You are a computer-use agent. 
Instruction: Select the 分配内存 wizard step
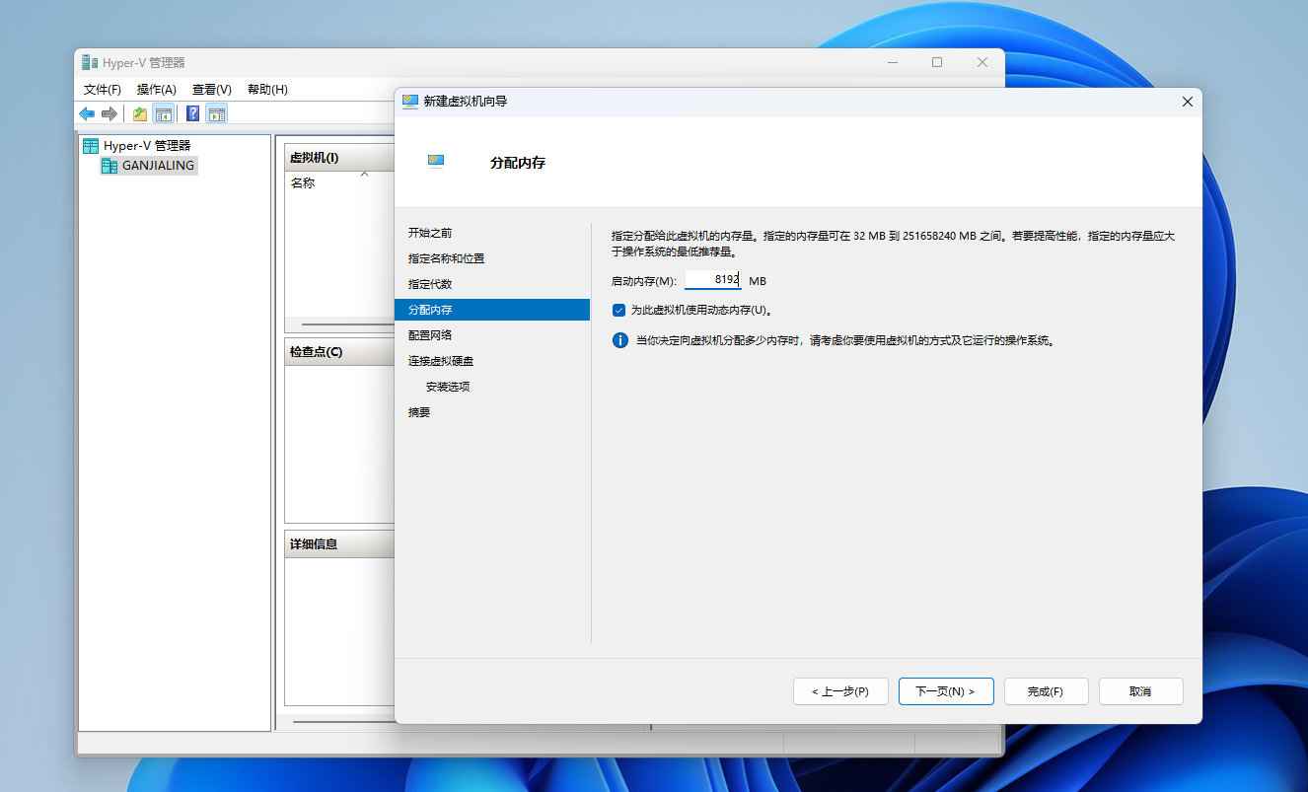(x=492, y=310)
